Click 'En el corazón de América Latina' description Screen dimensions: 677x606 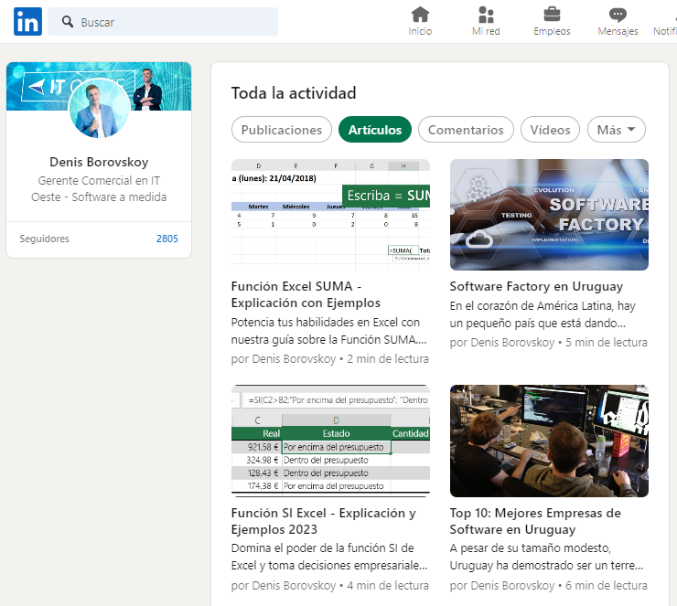coord(543,314)
